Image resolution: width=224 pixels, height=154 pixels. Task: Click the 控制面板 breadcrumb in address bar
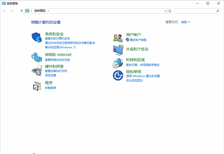click(x=40, y=11)
